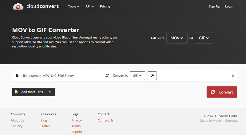Click the © 2026 Lunaweb GmbH text
Viewport: 246px width, 135px height.
(x=221, y=116)
